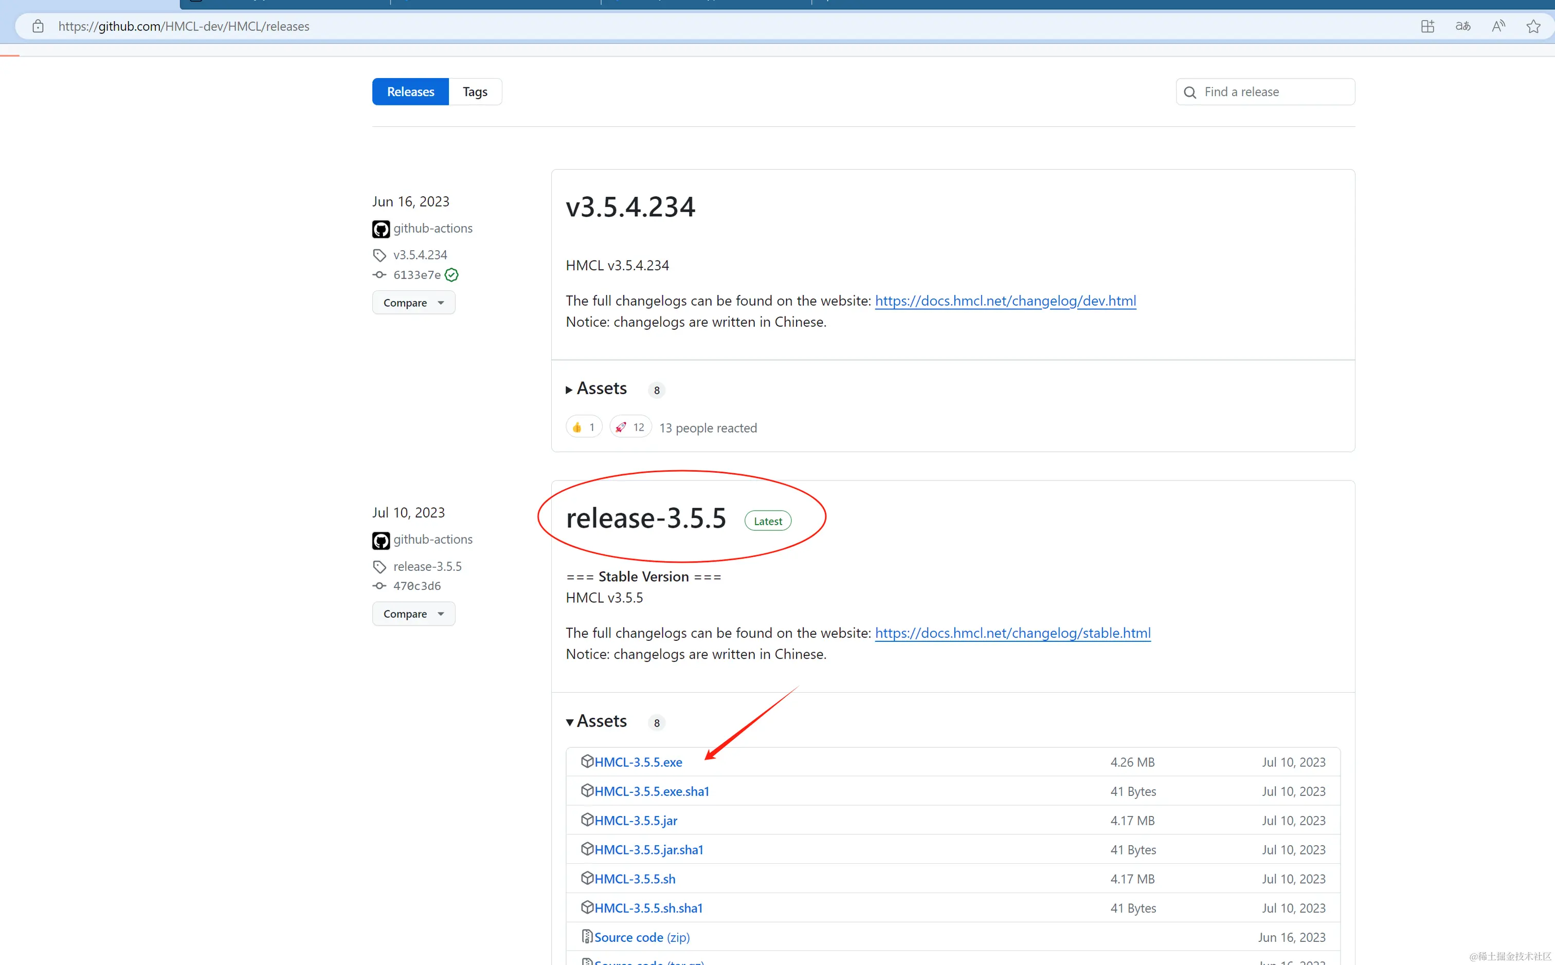Screen dimensions: 1555x965
Task: Click the commit icon beside 6133e7e
Action: [x=379, y=275]
